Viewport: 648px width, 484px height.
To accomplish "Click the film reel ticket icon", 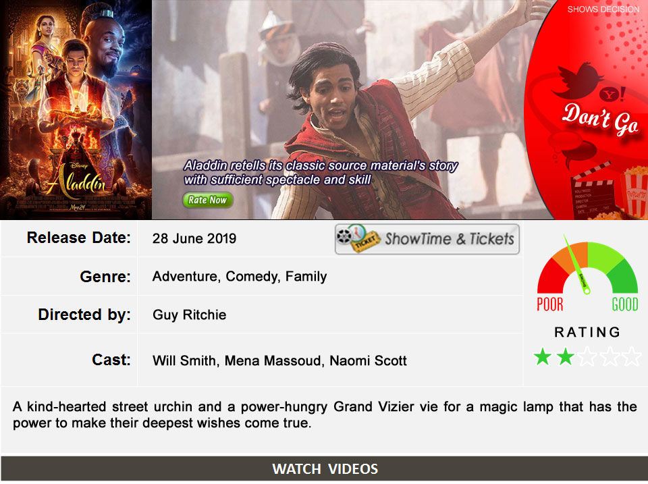I will (358, 238).
